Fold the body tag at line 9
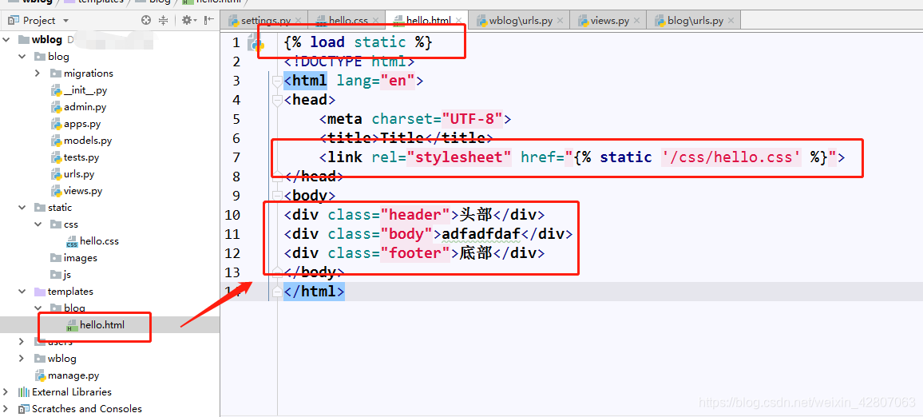923x417 pixels. (x=277, y=196)
